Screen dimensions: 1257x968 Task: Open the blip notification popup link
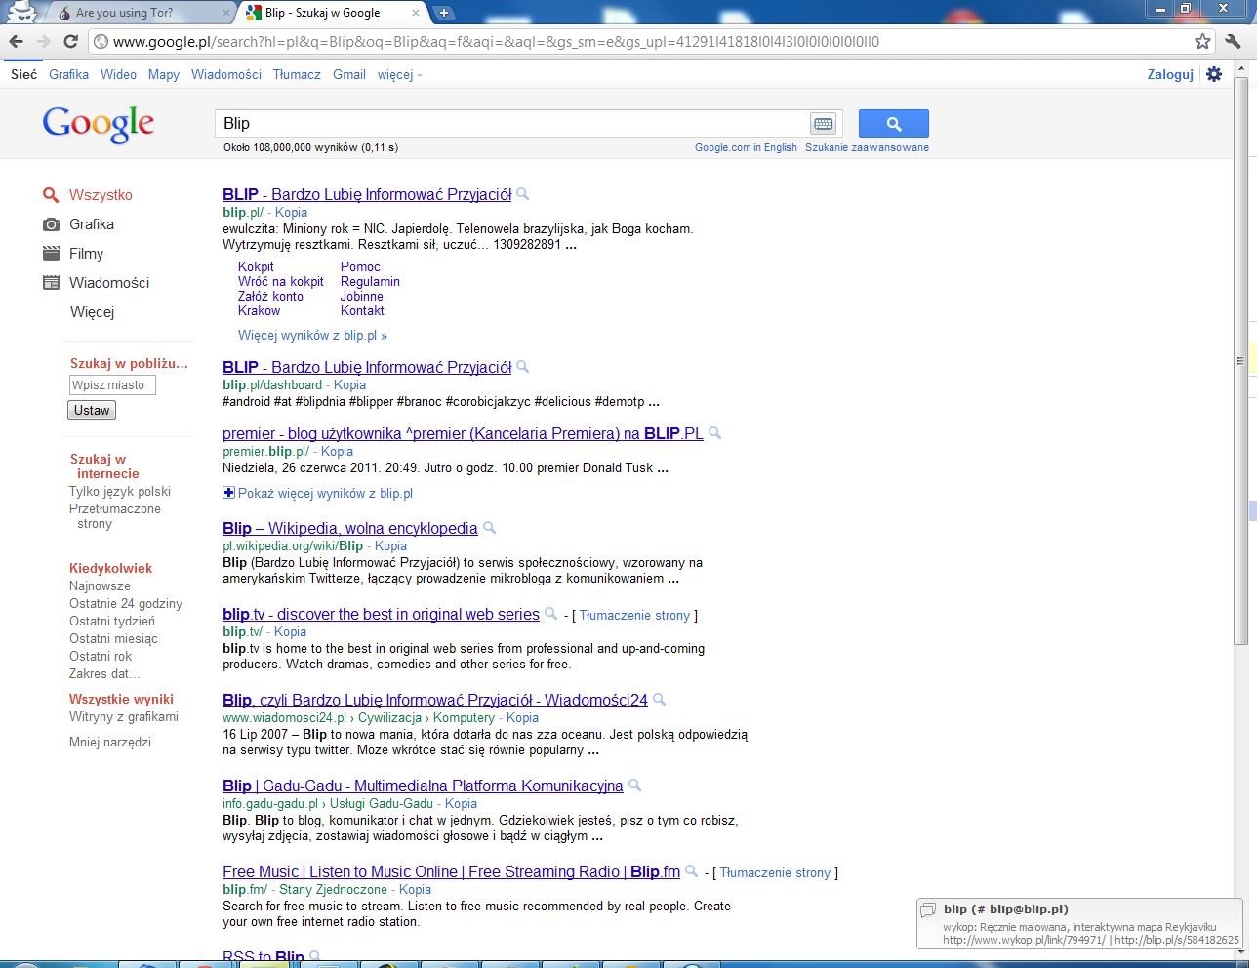[x=1080, y=923]
